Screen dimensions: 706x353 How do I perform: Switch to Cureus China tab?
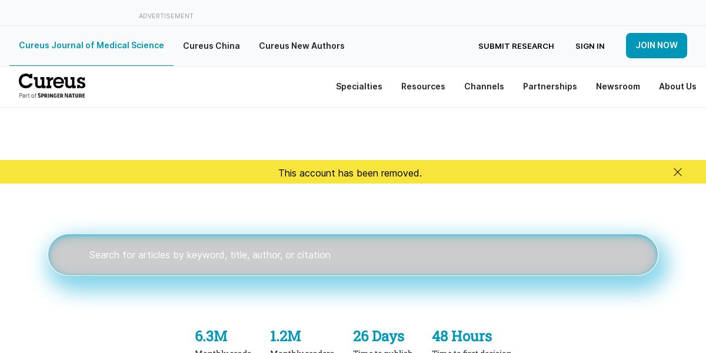tap(211, 46)
